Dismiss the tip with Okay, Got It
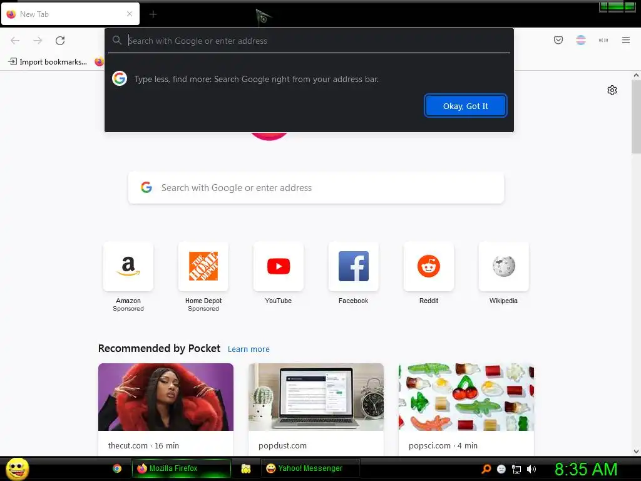This screenshot has width=641, height=481. pos(465,106)
